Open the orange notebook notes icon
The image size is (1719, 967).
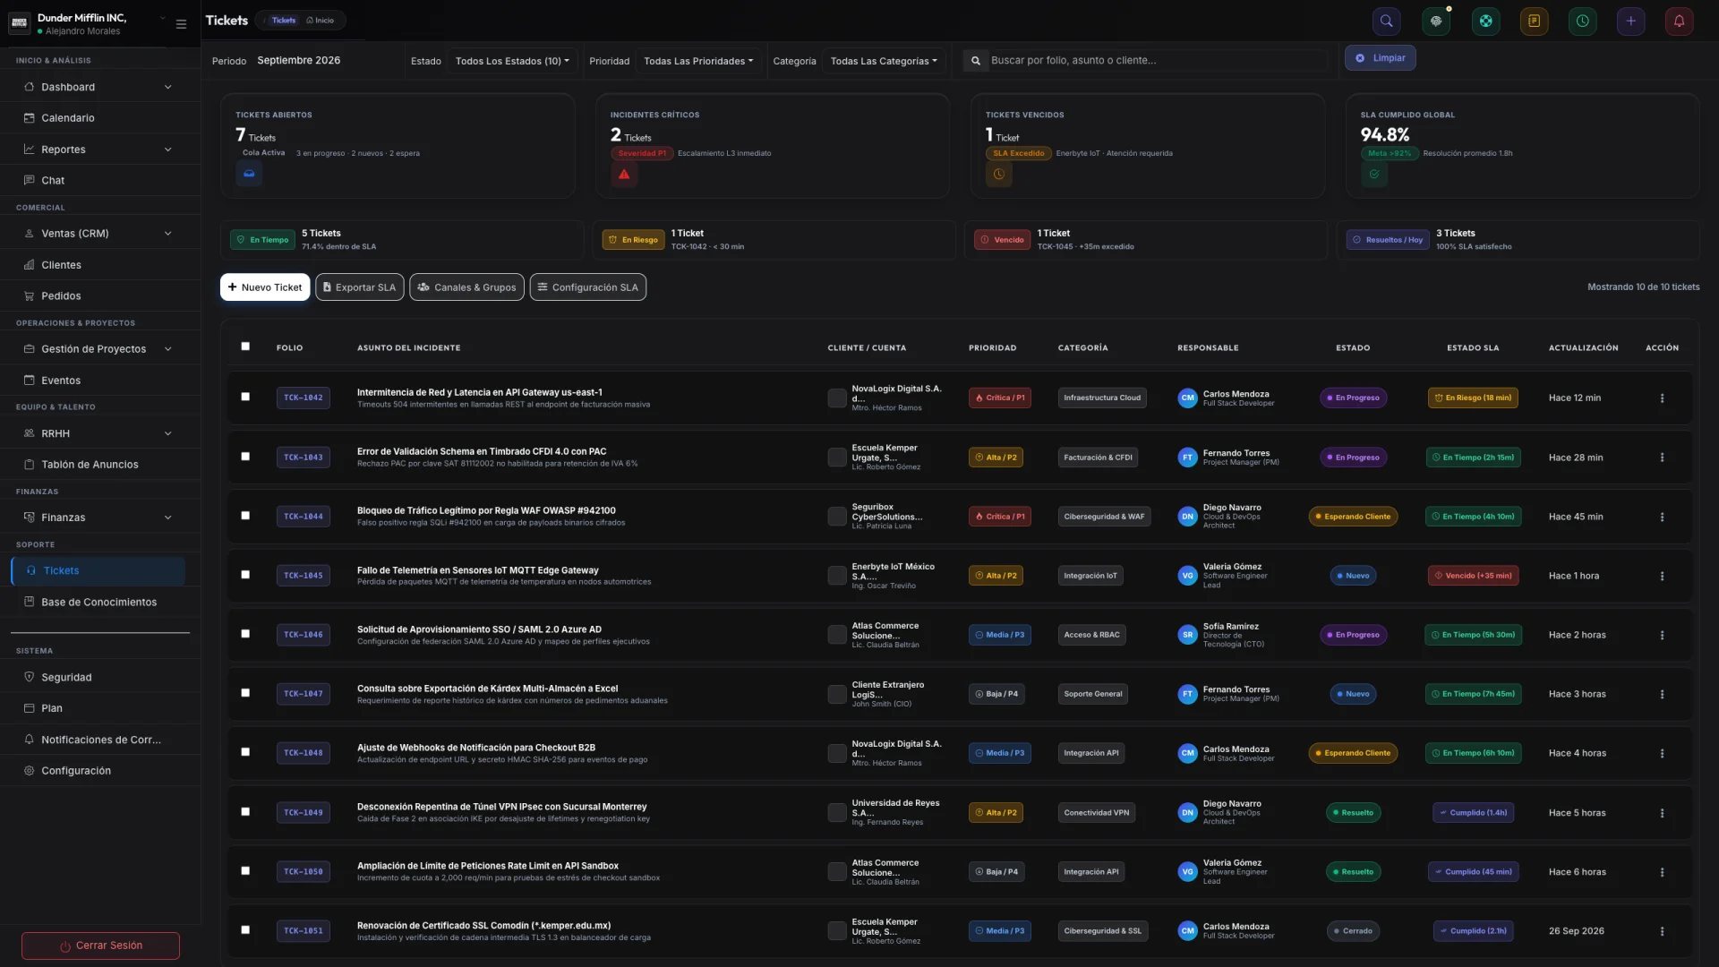[x=1534, y=21]
